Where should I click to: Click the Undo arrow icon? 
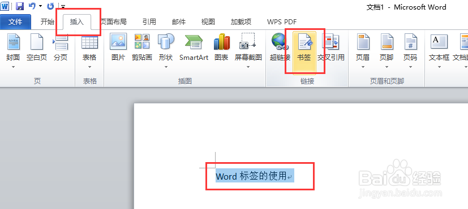coord(32,6)
